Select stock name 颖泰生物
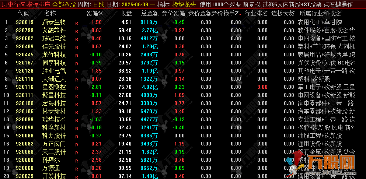The width and height of the screenshot is (366, 179). point(54,22)
